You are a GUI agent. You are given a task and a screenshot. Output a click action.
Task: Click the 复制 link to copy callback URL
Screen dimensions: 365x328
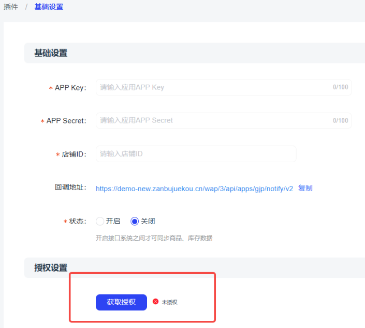305,189
